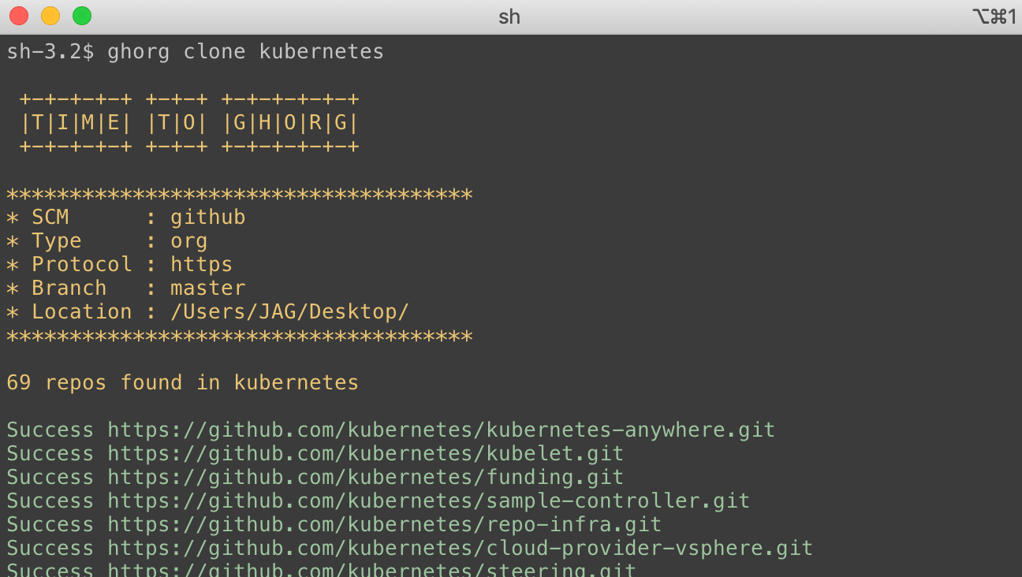The height and width of the screenshot is (577, 1022).
Task: Click the SCM github configuration line
Action: coord(126,217)
